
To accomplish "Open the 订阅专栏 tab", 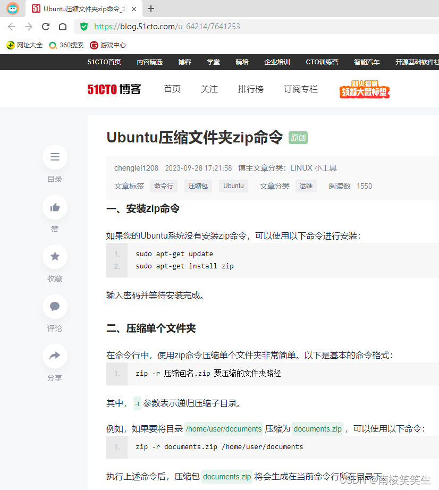I will 301,89.
